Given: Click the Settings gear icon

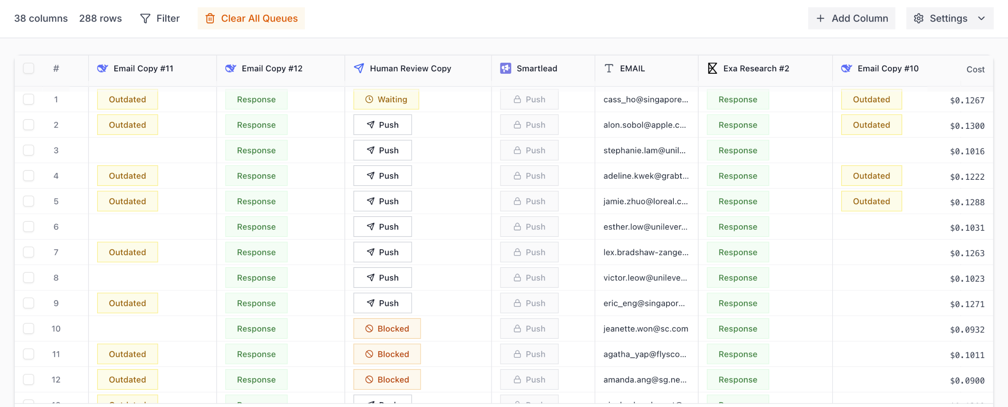Looking at the screenshot, I should 918,18.
